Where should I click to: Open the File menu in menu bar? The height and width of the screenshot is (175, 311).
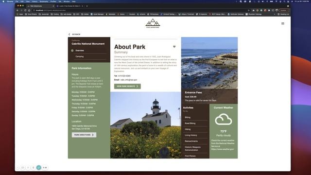coord(17,1)
